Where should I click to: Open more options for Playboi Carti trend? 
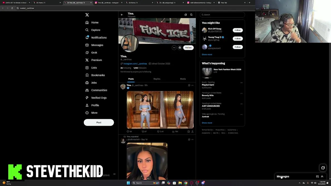tap(242, 83)
